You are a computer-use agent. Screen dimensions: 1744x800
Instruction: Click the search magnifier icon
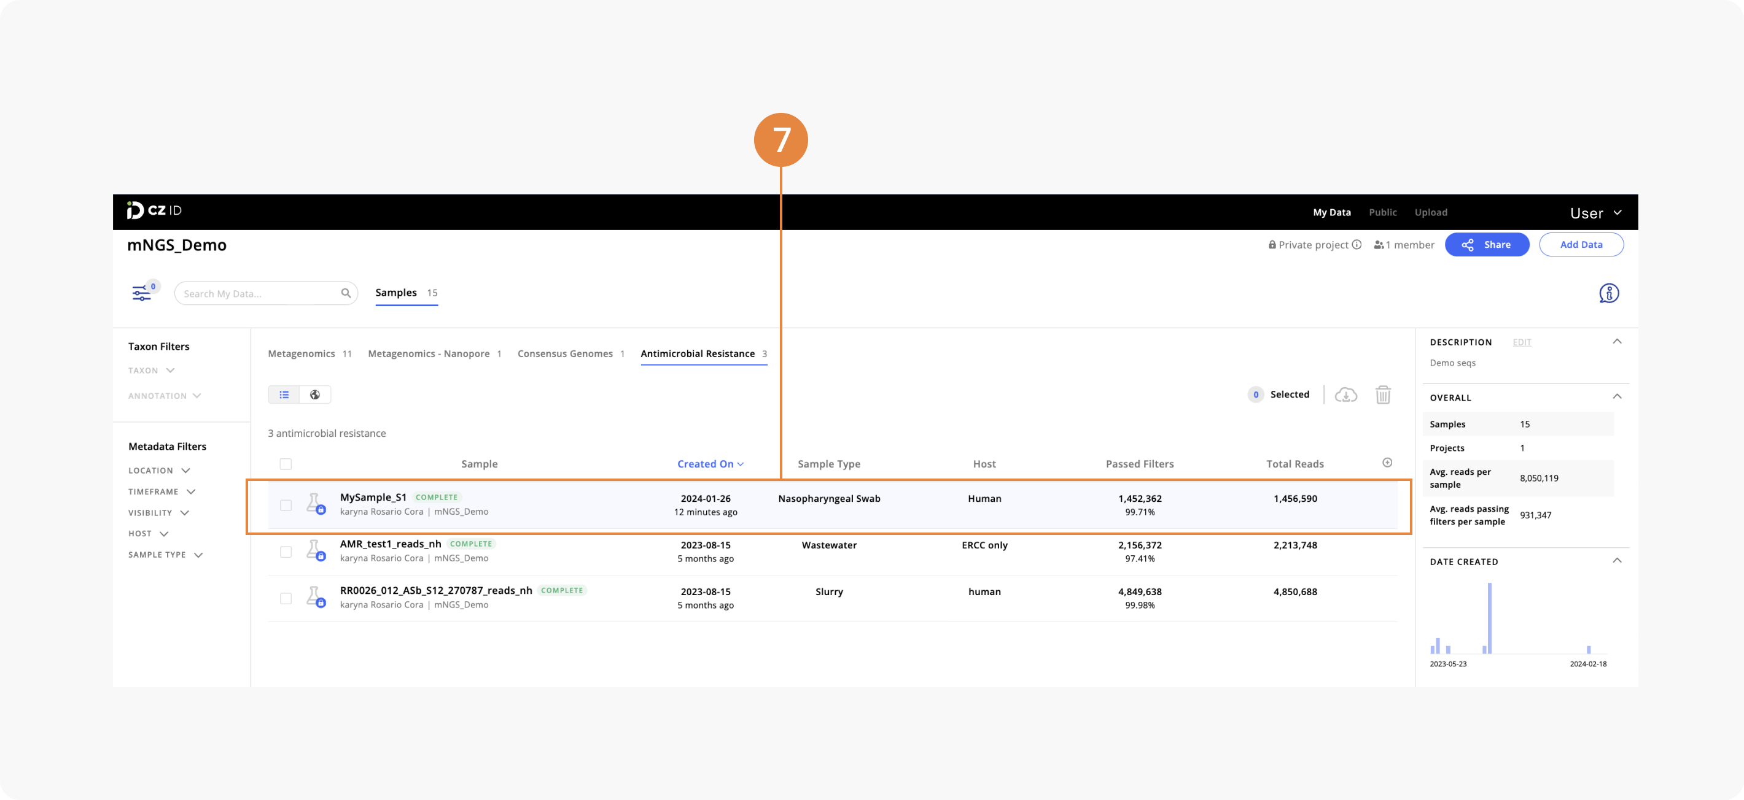point(346,293)
